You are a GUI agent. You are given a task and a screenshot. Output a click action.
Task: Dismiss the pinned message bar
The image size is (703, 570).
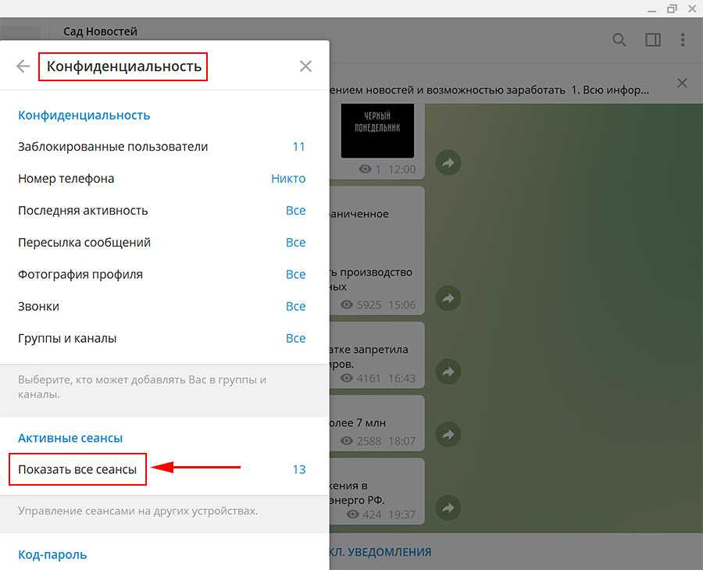click(682, 84)
